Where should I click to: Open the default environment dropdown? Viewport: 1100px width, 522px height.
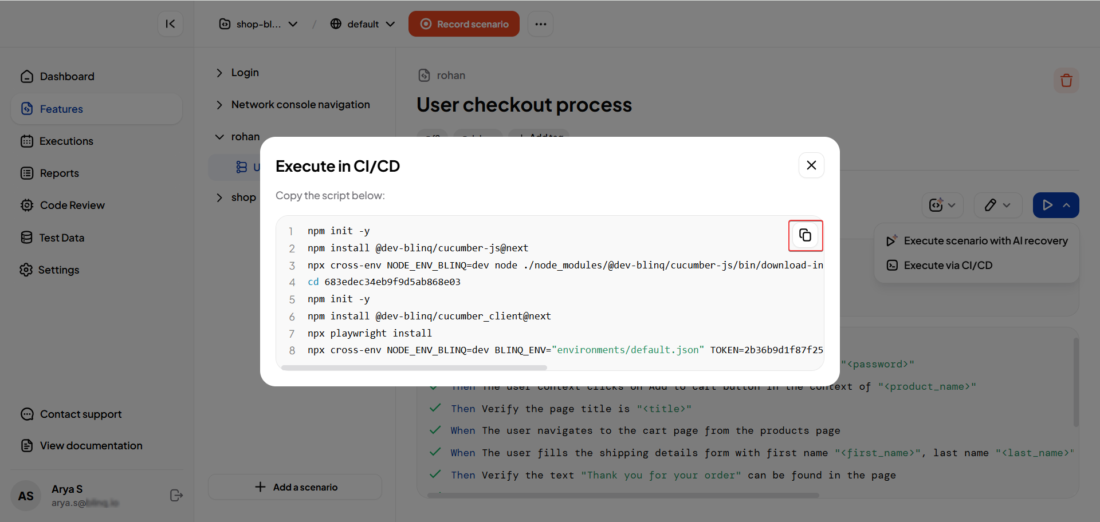click(363, 24)
